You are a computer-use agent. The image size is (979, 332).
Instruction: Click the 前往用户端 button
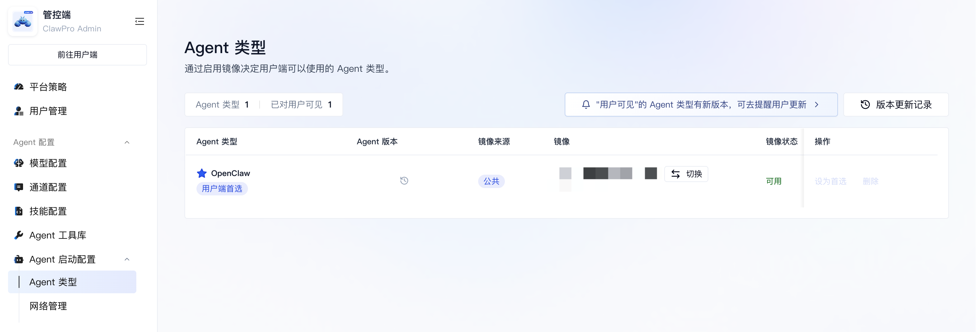78,55
